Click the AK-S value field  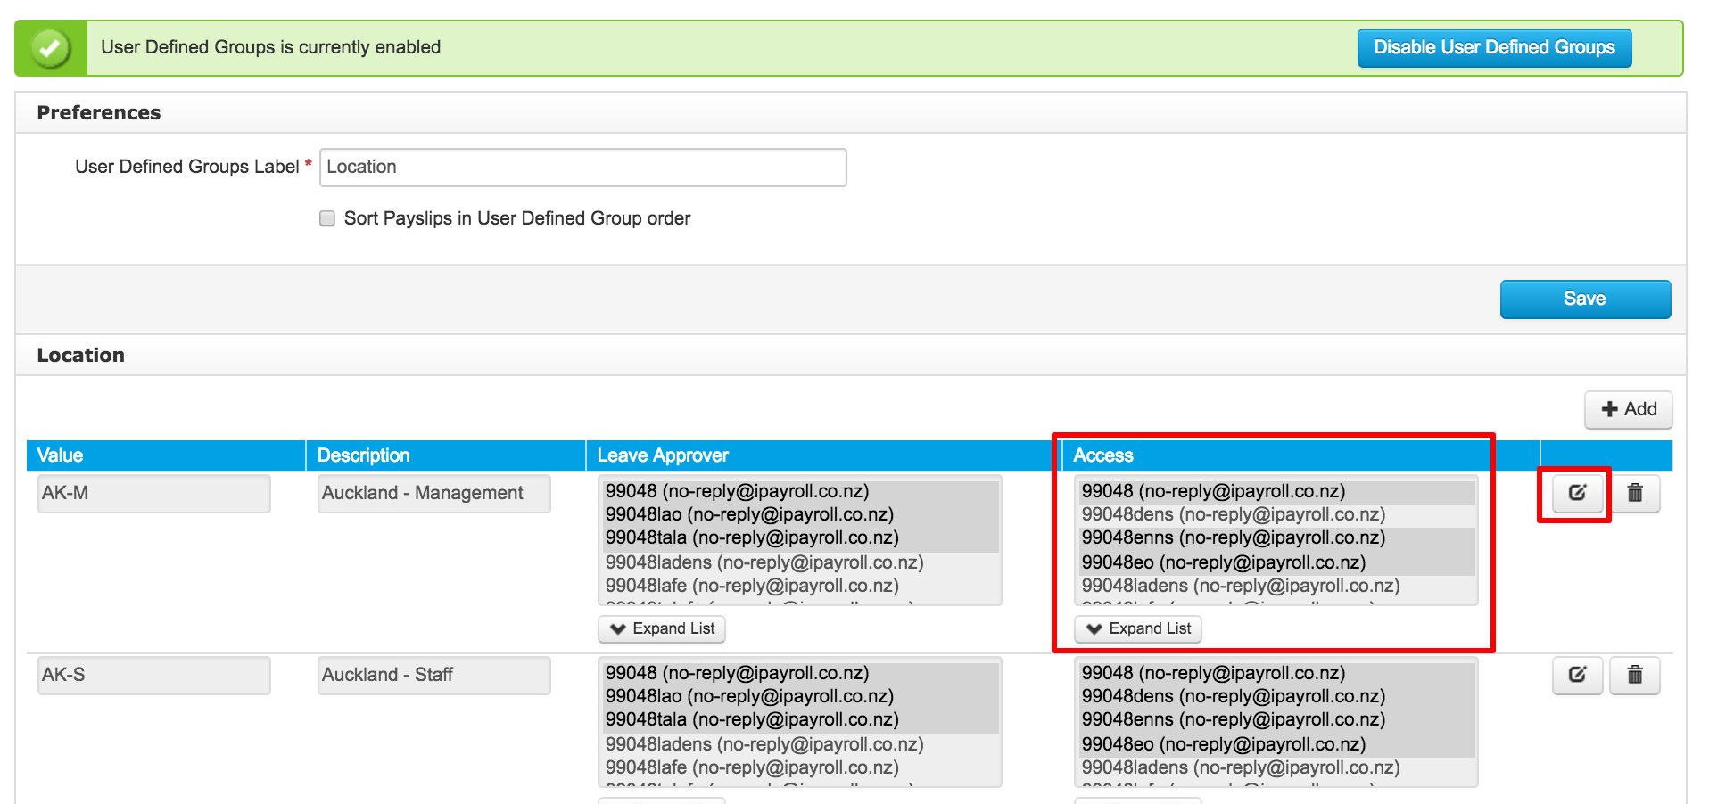click(154, 676)
